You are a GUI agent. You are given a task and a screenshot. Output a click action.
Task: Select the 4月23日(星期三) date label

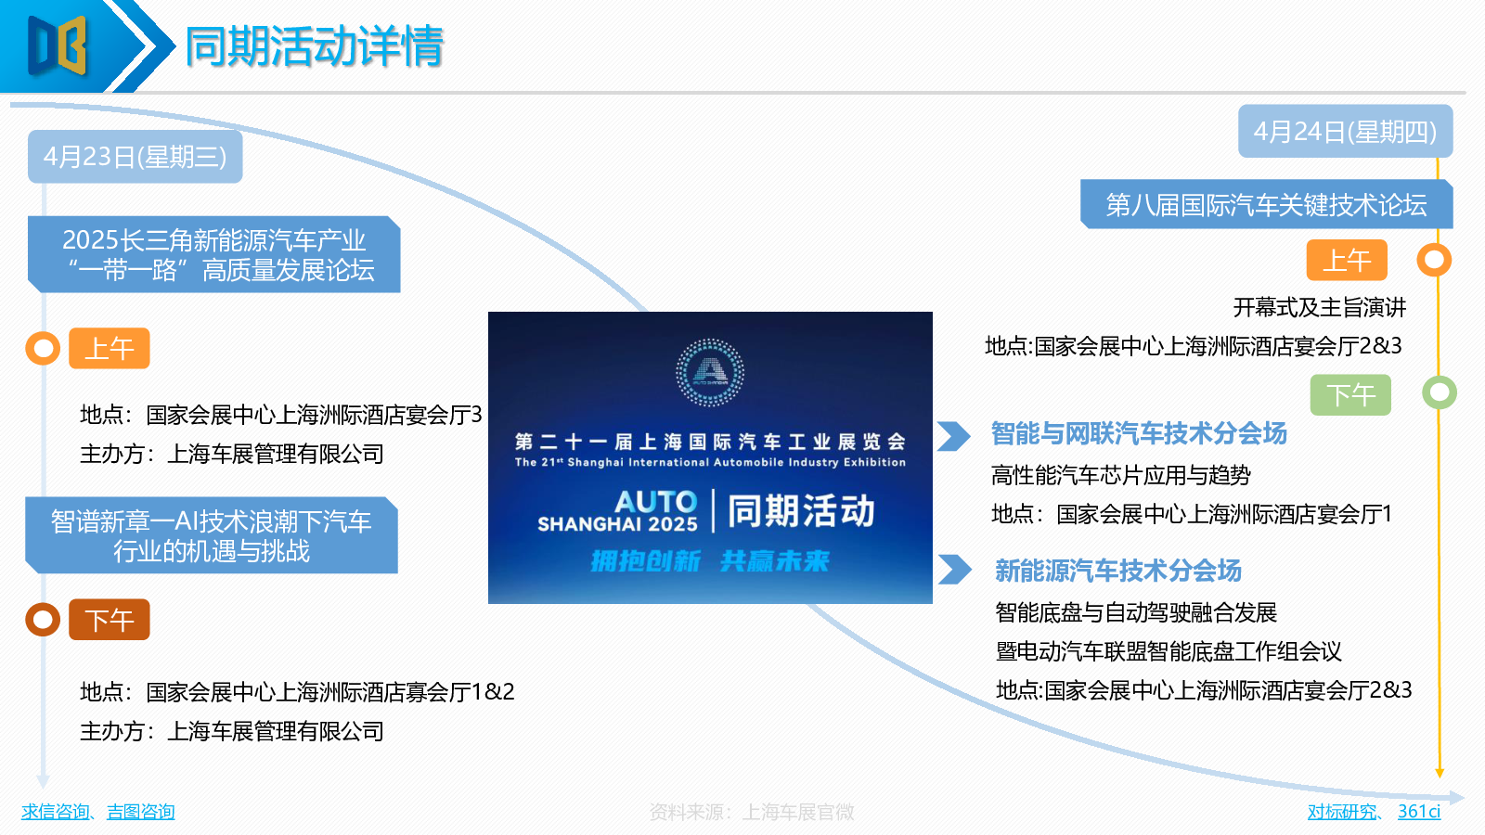click(136, 157)
